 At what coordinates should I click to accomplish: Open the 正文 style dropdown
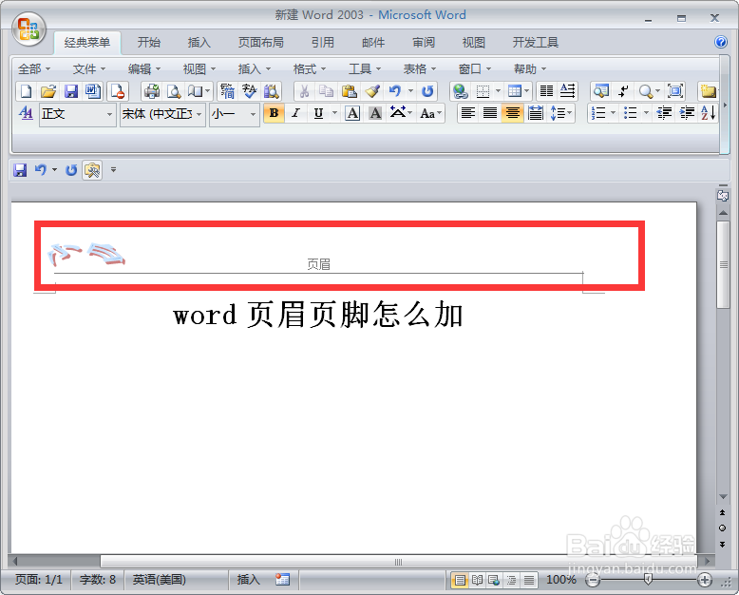coord(109,114)
